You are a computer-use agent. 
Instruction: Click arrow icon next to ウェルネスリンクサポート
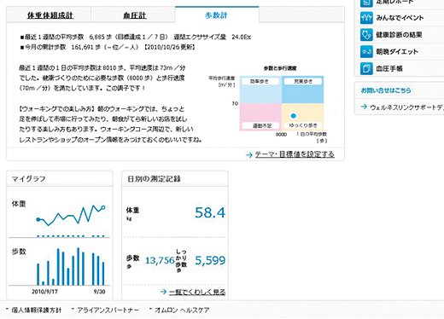[x=364, y=107]
